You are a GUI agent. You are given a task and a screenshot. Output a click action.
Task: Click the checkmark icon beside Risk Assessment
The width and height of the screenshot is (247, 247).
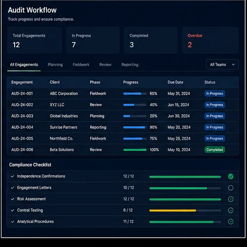(12, 199)
